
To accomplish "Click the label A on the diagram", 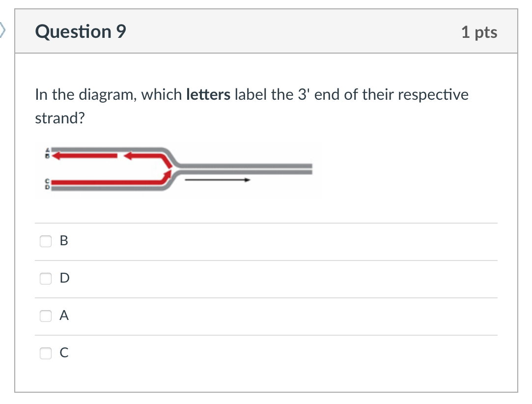I will click(48, 149).
